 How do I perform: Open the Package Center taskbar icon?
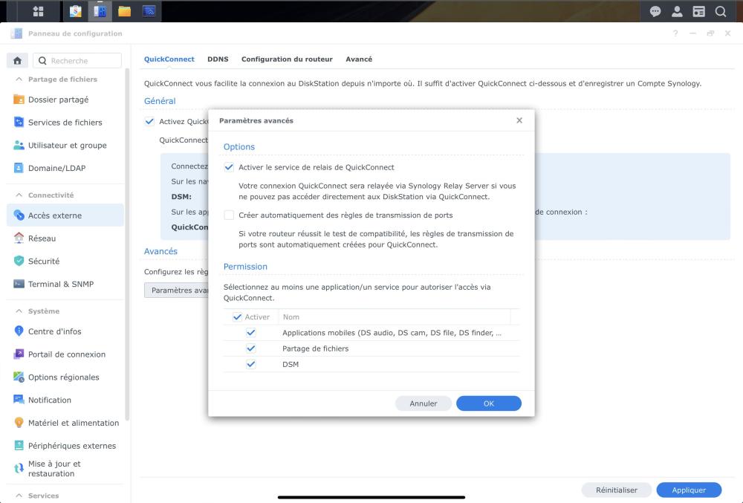(x=75, y=11)
